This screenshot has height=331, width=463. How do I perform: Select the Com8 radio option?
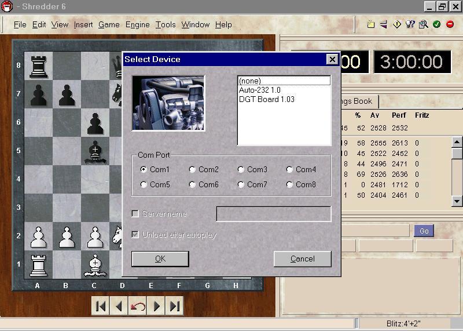pyautogui.click(x=289, y=185)
